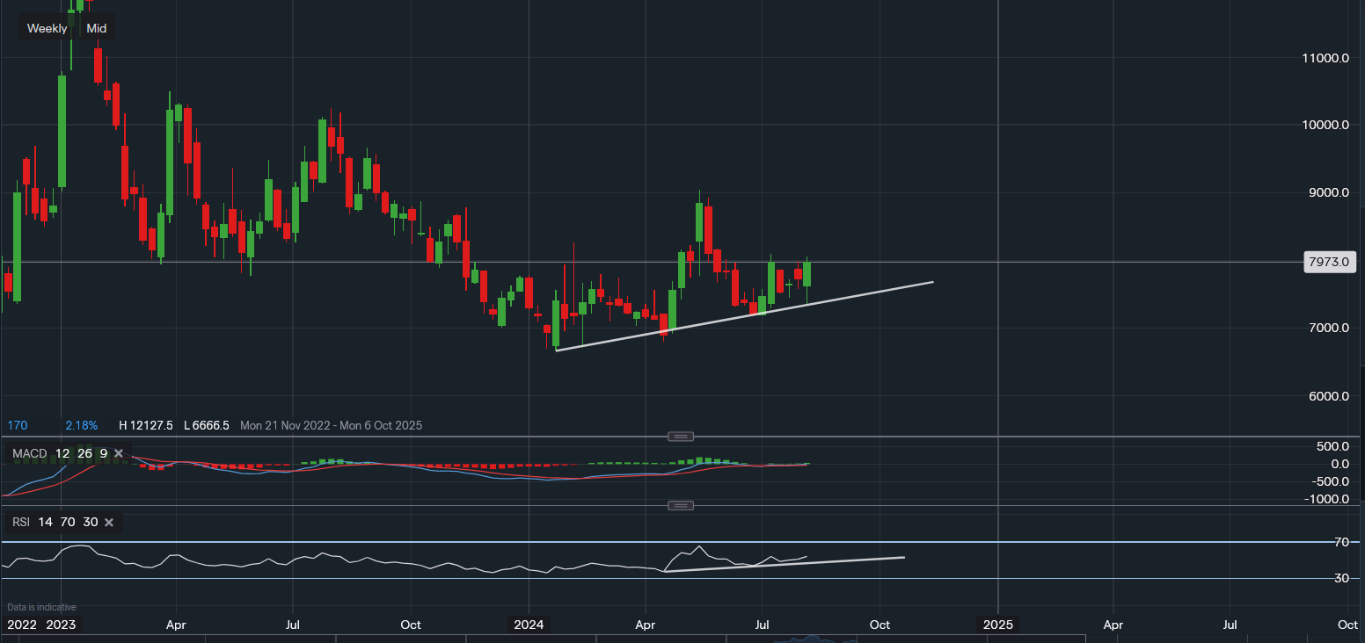Image resolution: width=1365 pixels, height=643 pixels.
Task: Remove the RSI indicator with its X
Action: (109, 522)
